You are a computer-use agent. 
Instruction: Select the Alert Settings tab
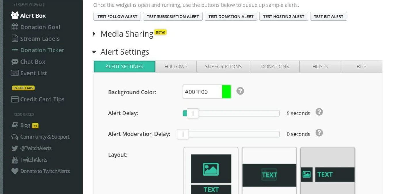[125, 66]
